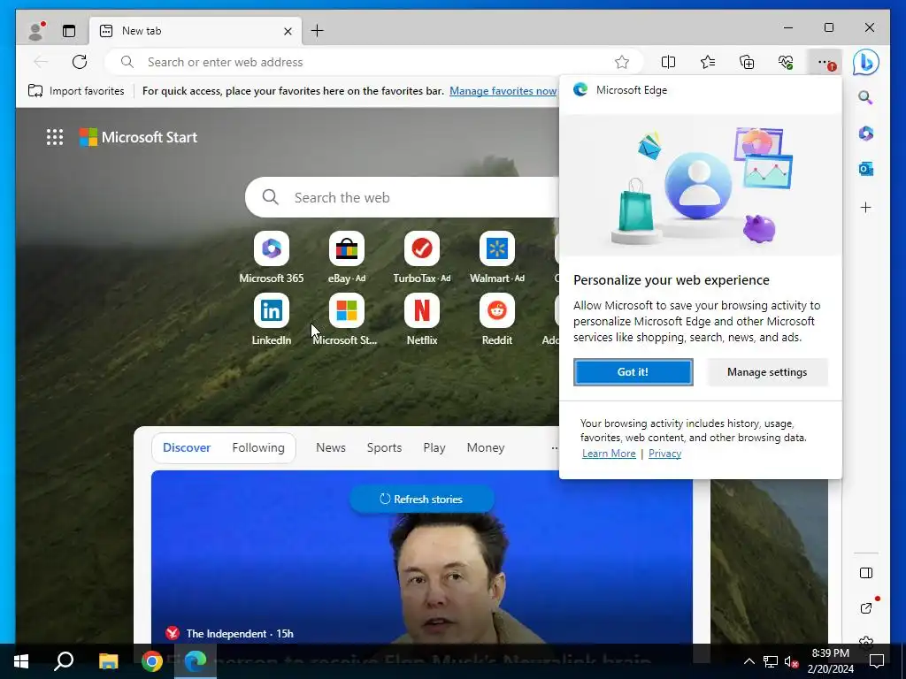906x679 pixels.
Task: Open Settings and more ellipsis menu
Action: click(826, 62)
